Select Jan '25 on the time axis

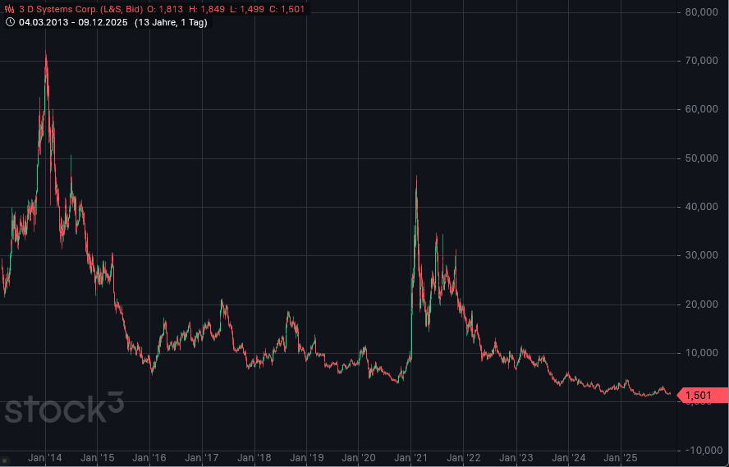(x=620, y=457)
